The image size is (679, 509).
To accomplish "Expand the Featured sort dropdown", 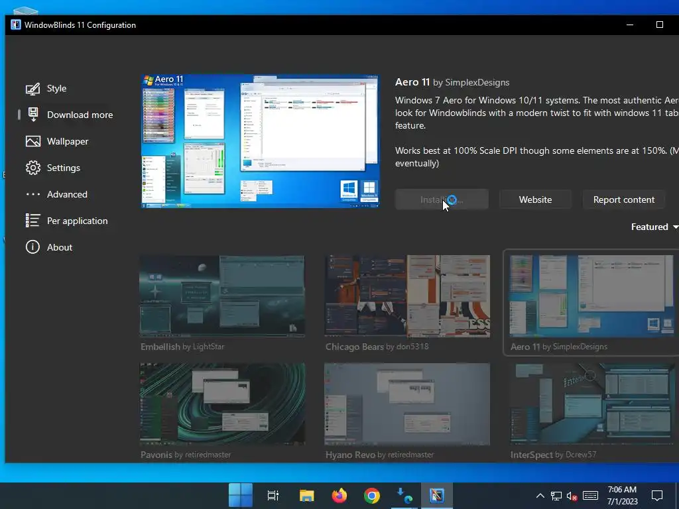I will click(654, 227).
